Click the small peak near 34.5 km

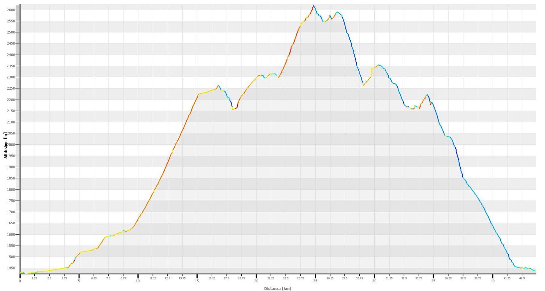427,95
